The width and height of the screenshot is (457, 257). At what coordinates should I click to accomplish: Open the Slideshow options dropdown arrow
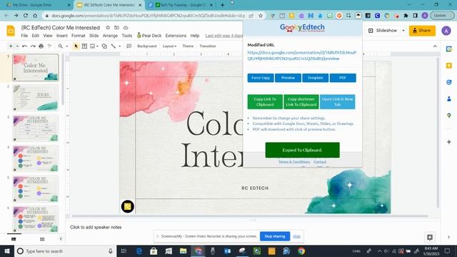point(403,30)
